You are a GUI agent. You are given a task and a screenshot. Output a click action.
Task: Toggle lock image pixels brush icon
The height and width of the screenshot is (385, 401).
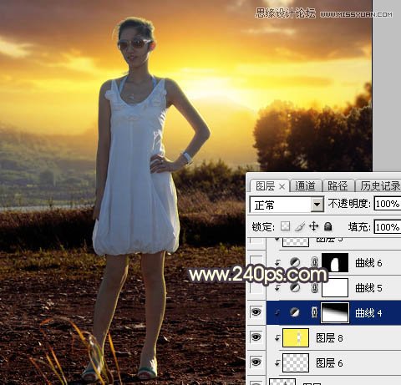(299, 226)
